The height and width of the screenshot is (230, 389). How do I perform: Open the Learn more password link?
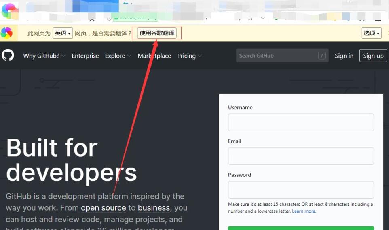304,211
